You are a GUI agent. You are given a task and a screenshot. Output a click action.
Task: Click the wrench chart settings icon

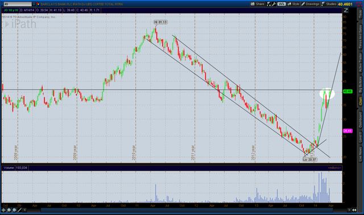pos(274,4)
